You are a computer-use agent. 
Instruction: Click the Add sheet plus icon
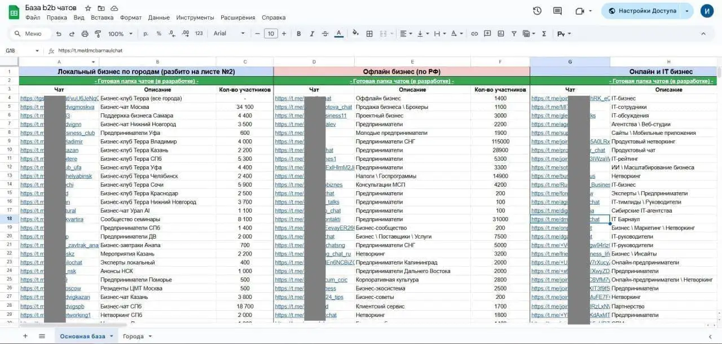coord(25,336)
